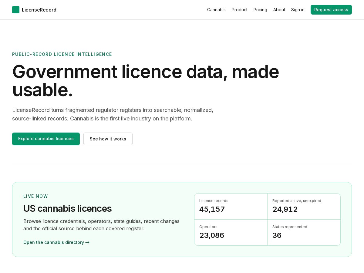This screenshot has height=273, width=364.
Task: Open the cannabis directory link
Action: coord(56,242)
